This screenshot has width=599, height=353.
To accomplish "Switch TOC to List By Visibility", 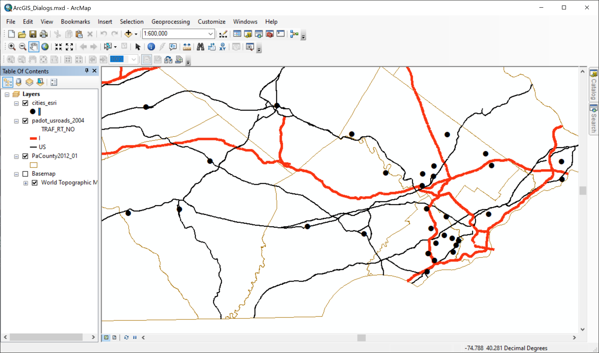I will [29, 82].
